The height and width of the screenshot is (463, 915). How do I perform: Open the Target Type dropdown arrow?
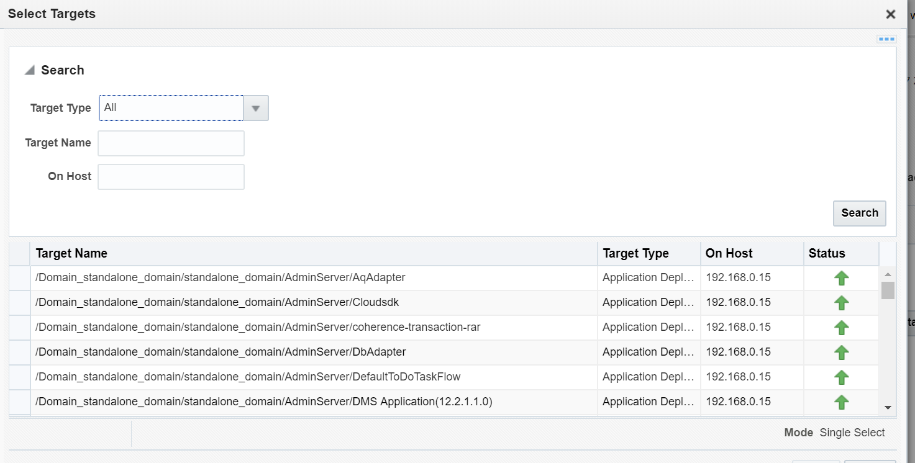tap(255, 107)
